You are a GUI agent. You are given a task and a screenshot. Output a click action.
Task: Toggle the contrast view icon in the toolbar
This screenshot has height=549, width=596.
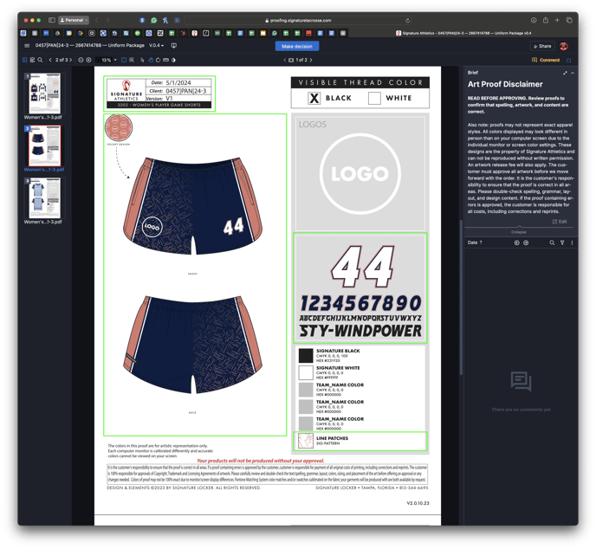(173, 61)
